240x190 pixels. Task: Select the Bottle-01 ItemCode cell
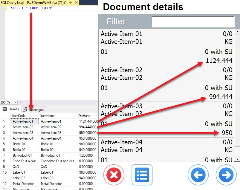[24, 144]
